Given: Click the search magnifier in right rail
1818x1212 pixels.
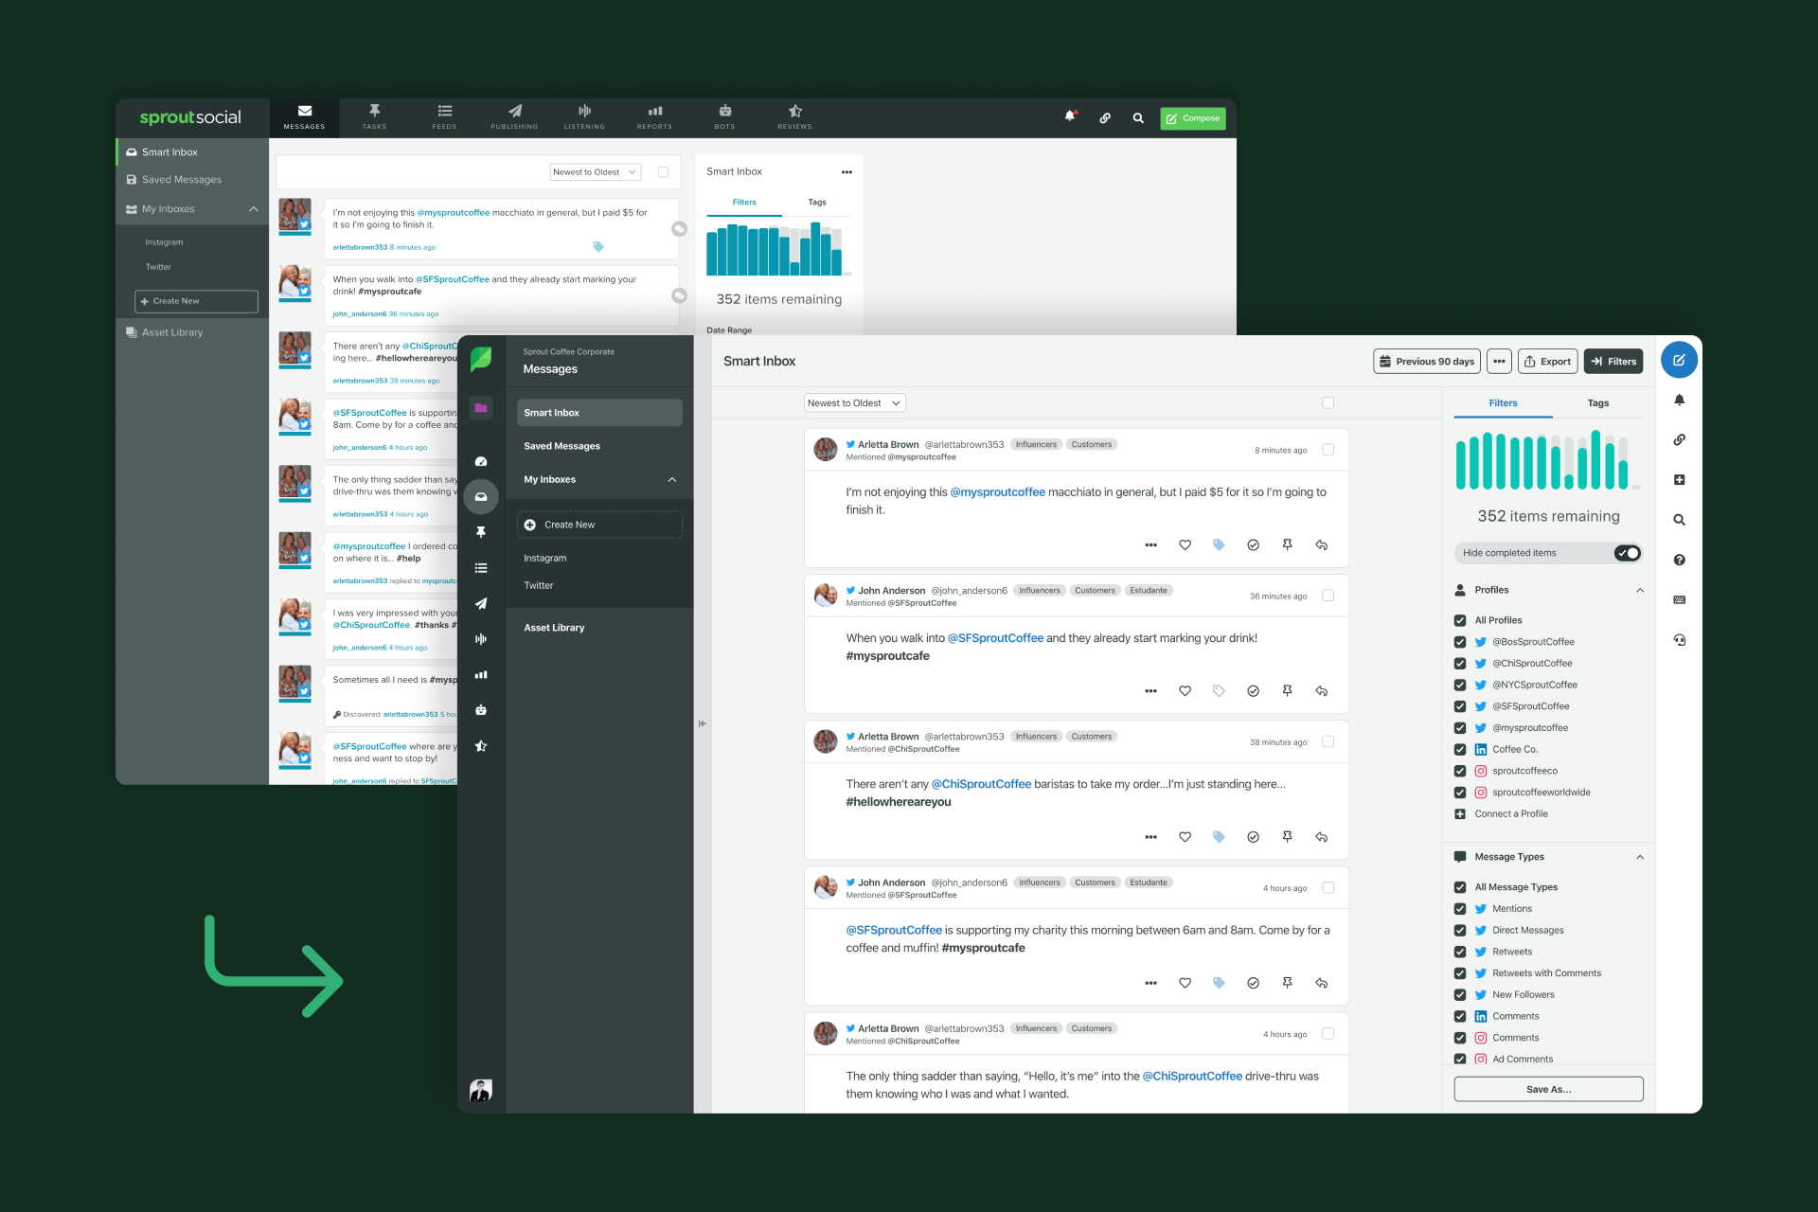Looking at the screenshot, I should click(x=1679, y=520).
